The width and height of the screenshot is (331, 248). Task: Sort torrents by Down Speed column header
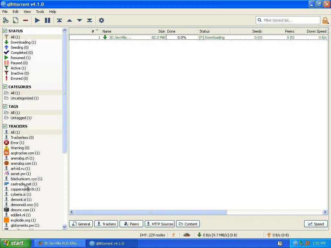click(x=311, y=31)
